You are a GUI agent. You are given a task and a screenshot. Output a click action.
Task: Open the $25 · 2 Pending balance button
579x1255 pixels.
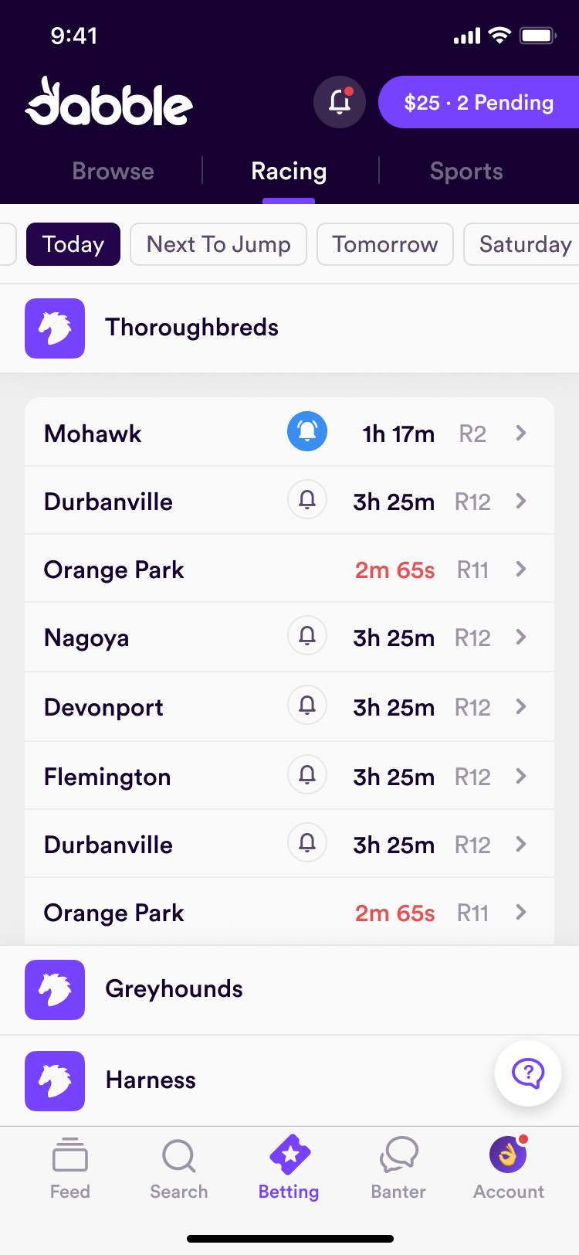click(x=479, y=102)
